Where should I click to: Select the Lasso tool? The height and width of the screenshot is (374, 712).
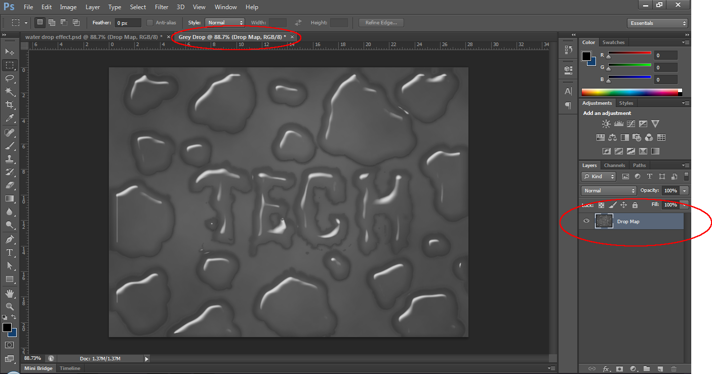(x=10, y=78)
